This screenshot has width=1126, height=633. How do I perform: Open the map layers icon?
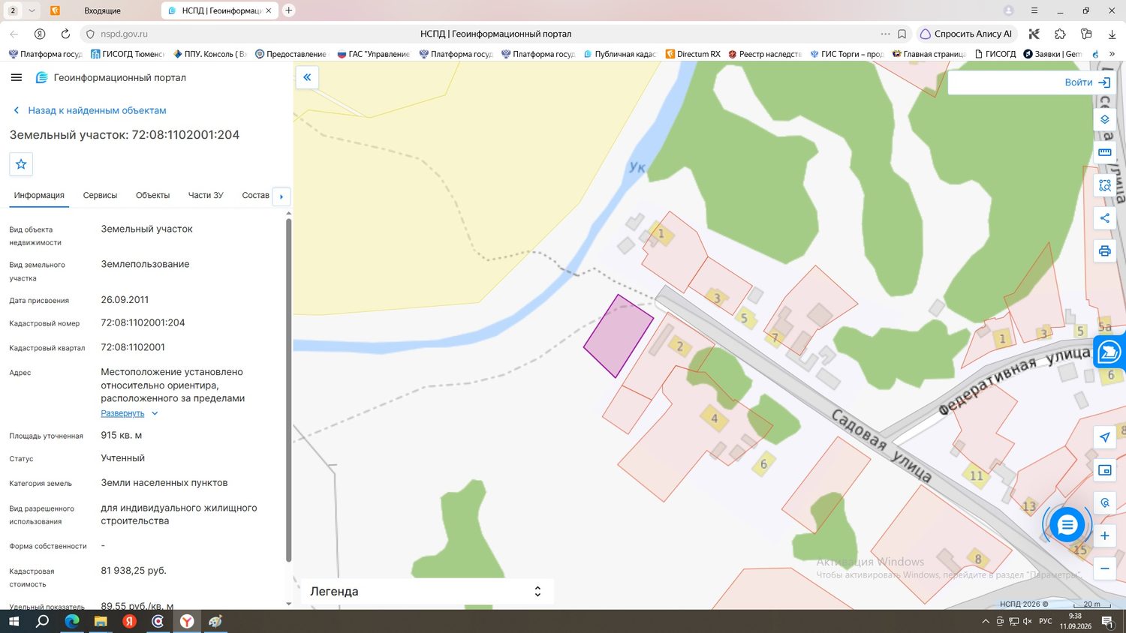tap(1105, 119)
